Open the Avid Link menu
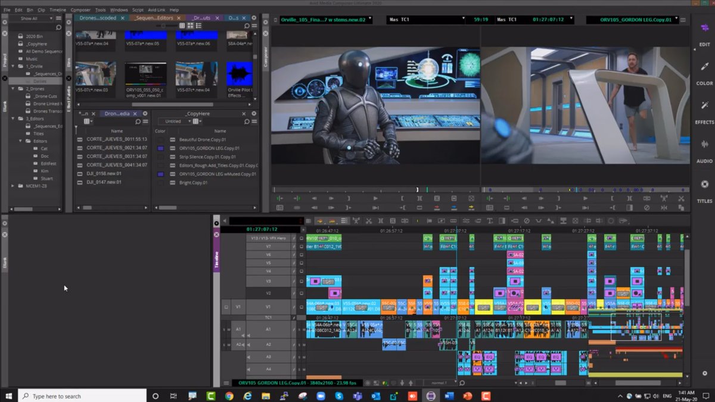This screenshot has width=715, height=402. tap(157, 10)
